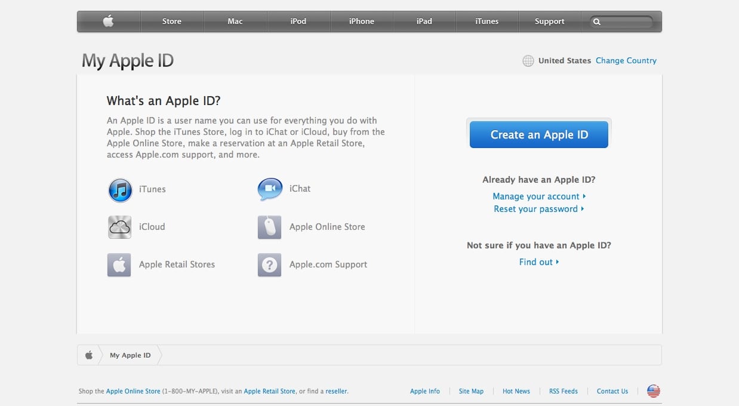Screen dimensions: 739x406
Task: Click the Apple logo in the navigation bar
Action: (108, 21)
